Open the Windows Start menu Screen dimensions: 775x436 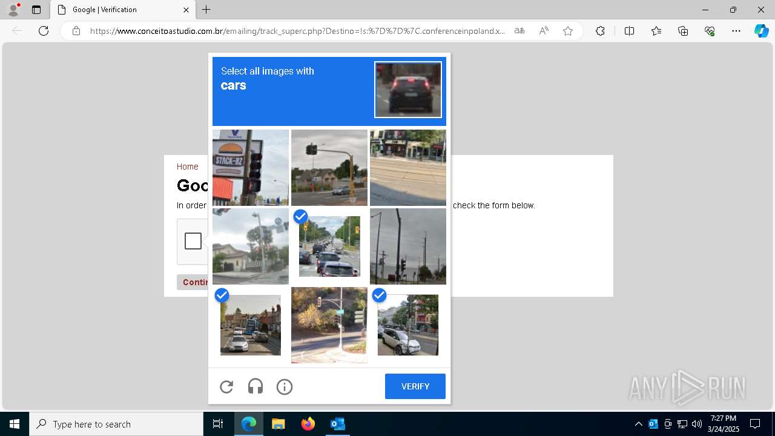click(x=15, y=424)
